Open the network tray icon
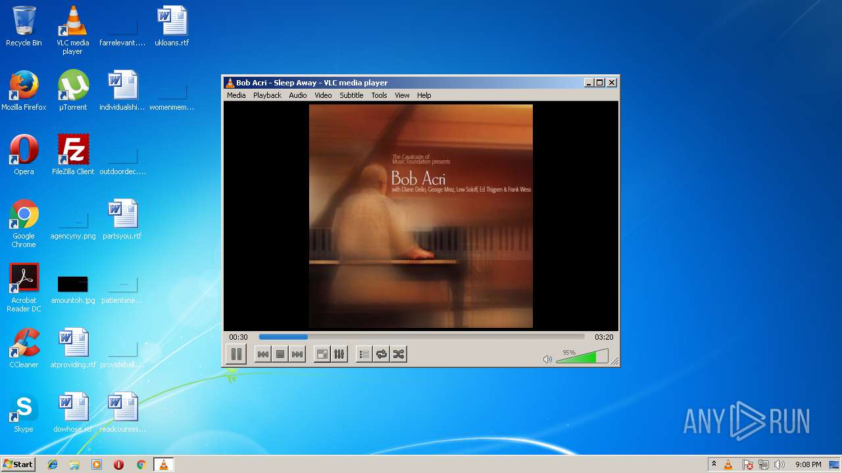The image size is (842, 473). point(764,464)
